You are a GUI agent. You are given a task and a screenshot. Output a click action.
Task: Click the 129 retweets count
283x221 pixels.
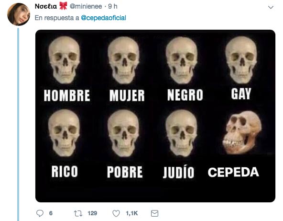coord(92,213)
